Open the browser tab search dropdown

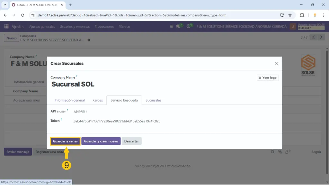click(4, 5)
